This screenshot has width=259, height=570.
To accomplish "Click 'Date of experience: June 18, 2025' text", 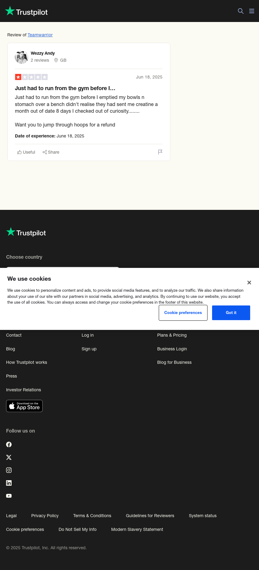I will pyautogui.click(x=50, y=136).
